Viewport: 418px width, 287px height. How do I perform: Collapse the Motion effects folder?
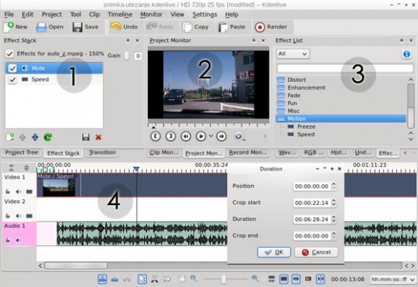pyautogui.click(x=281, y=119)
